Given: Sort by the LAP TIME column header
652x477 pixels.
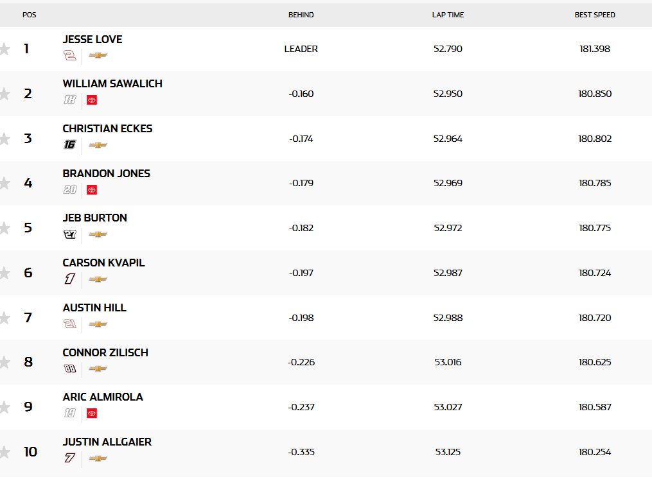Looking at the screenshot, I should click(448, 15).
